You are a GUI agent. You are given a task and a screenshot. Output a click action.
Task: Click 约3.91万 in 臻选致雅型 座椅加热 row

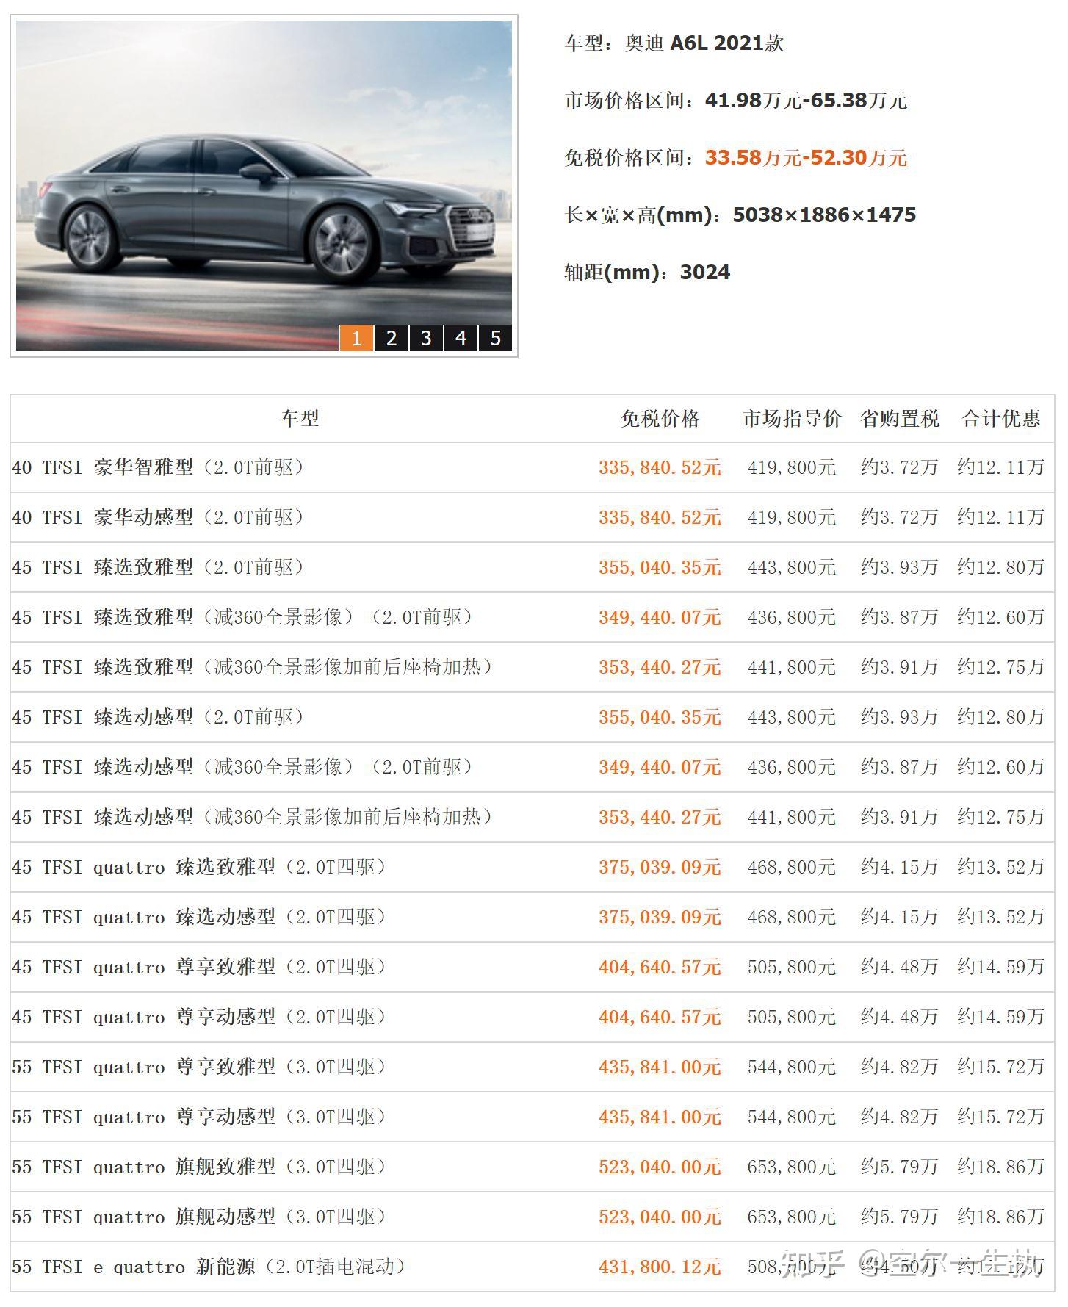coord(900,667)
